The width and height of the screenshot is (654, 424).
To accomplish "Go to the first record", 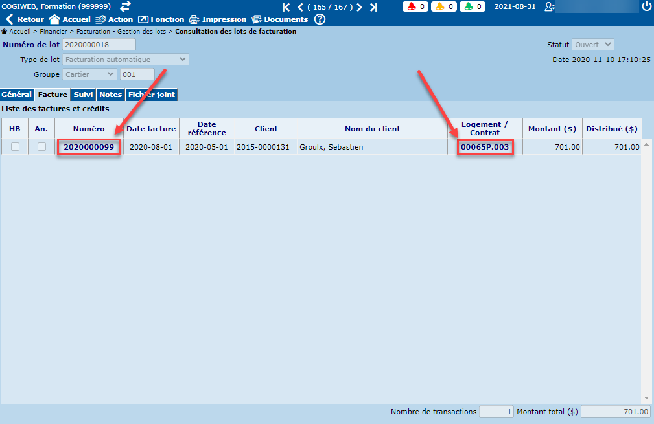I will (x=286, y=7).
